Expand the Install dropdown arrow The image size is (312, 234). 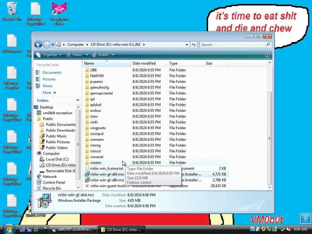click(113, 55)
